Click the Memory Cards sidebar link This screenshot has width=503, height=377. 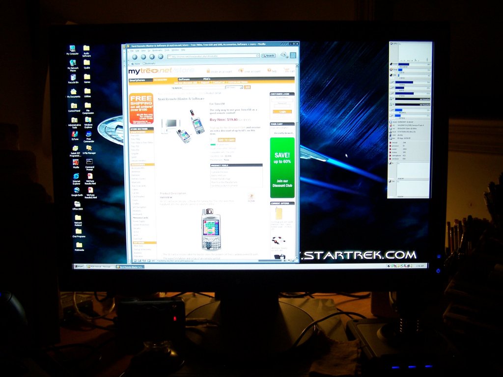[140, 217]
